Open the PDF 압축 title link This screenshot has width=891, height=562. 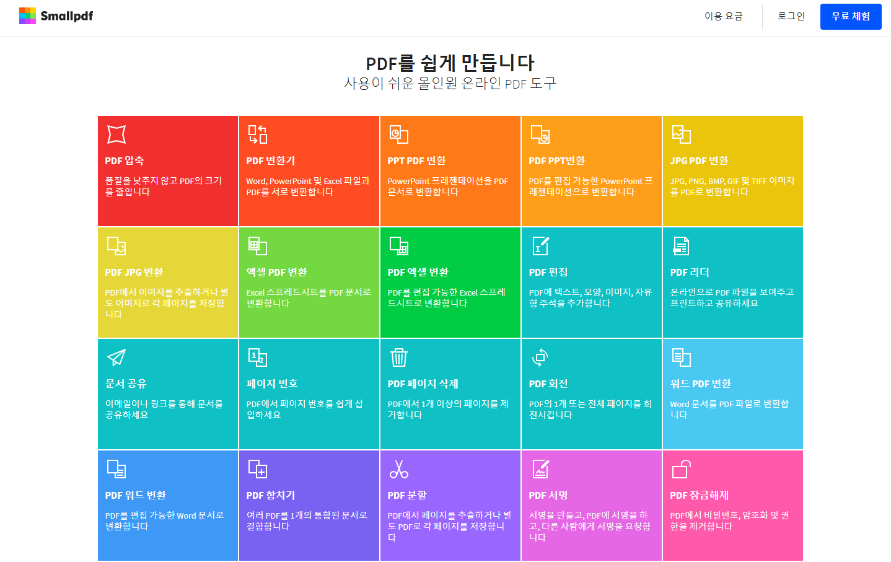pos(125,161)
